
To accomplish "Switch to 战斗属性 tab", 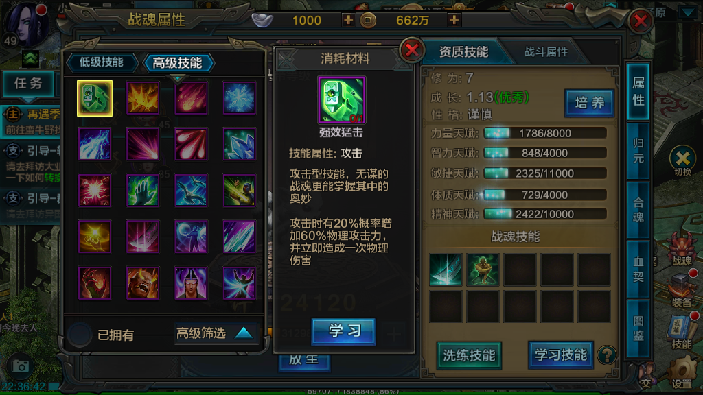I will click(x=546, y=52).
